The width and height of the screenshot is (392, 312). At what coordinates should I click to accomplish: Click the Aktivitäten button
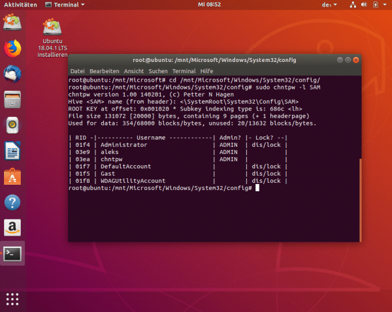coord(20,5)
